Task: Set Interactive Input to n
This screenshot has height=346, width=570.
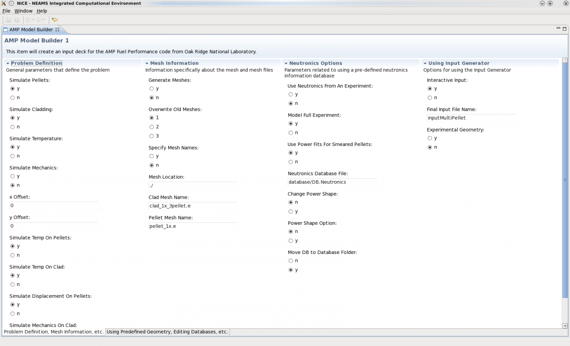Action: click(430, 98)
